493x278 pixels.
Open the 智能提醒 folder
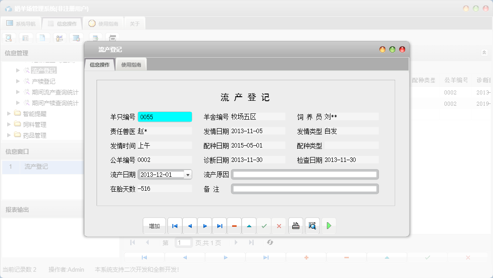pos(35,114)
